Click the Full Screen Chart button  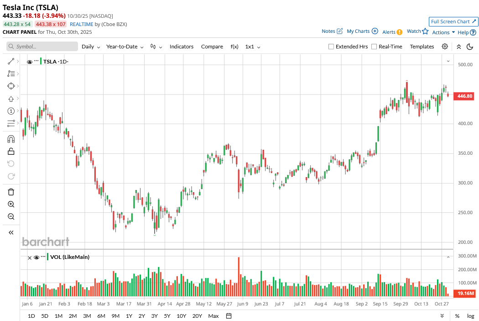453,21
